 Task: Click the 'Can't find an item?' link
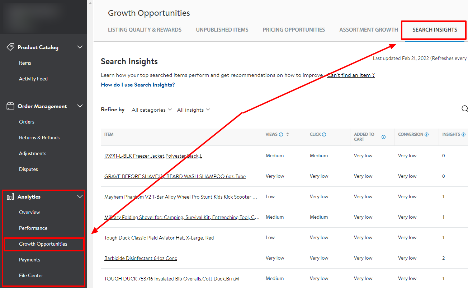point(350,75)
